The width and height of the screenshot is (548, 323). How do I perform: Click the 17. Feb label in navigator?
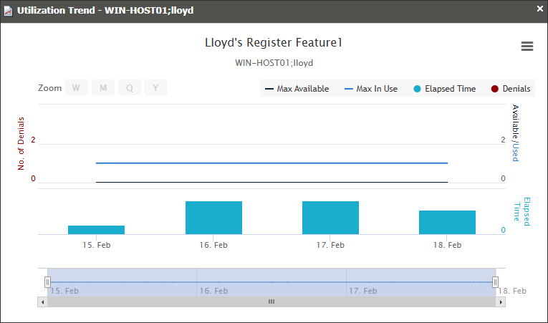363,291
